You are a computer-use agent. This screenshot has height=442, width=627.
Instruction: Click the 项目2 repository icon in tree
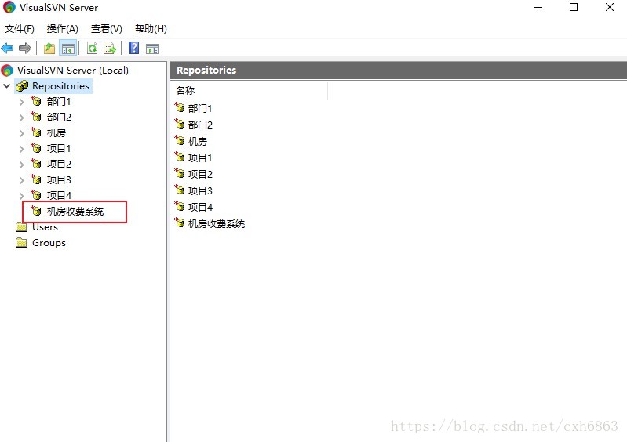point(36,164)
